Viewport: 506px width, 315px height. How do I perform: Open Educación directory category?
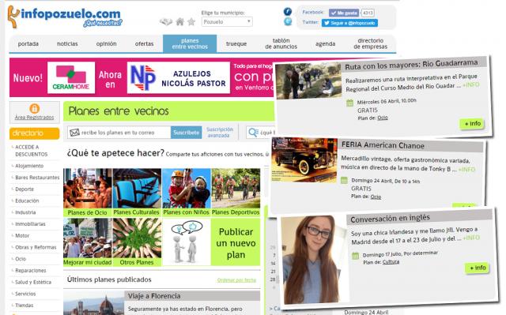(x=27, y=201)
